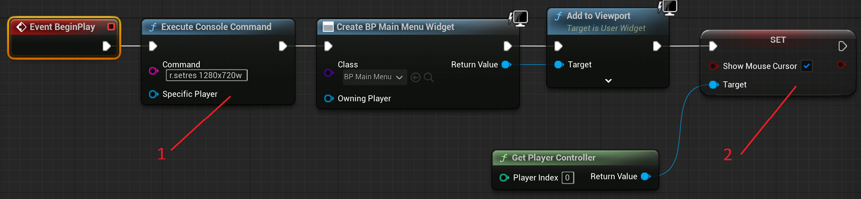Viewport: 861px width, 199px height.
Task: Edit the r.setres 1280x720w command field
Action: 207,76
